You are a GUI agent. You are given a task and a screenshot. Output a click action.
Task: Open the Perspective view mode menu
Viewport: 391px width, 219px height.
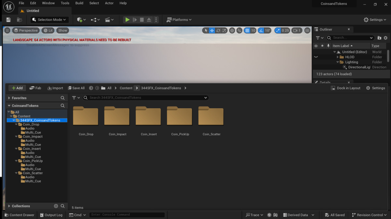26,31
